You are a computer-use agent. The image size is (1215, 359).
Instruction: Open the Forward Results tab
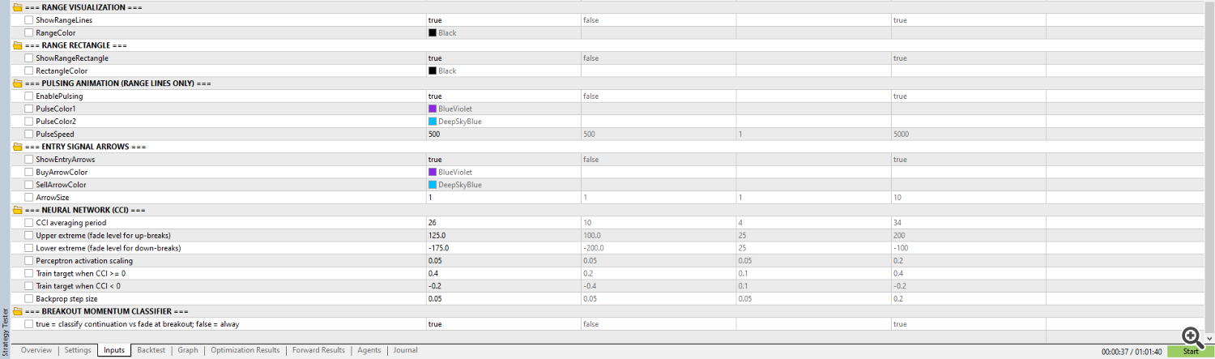click(x=319, y=350)
